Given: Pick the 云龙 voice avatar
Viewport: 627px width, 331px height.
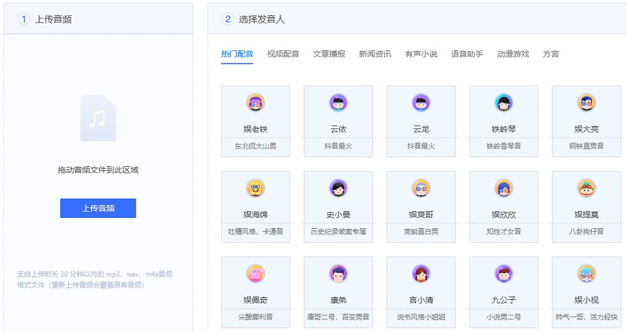Looking at the screenshot, I should [x=421, y=103].
